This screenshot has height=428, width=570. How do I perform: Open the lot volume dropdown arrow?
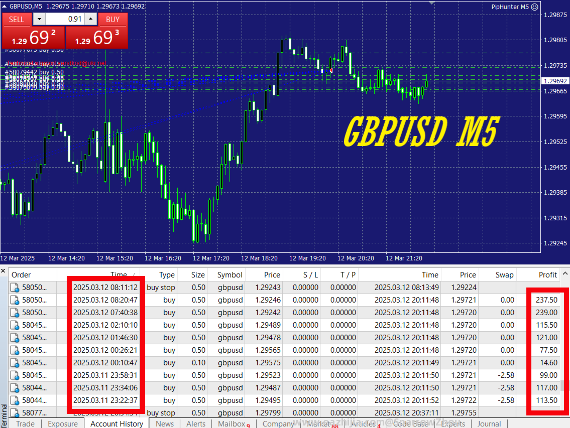pyautogui.click(x=39, y=19)
